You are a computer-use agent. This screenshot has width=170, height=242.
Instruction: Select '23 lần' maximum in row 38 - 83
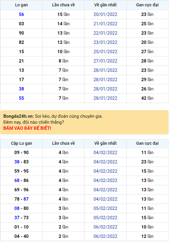tap(147, 162)
